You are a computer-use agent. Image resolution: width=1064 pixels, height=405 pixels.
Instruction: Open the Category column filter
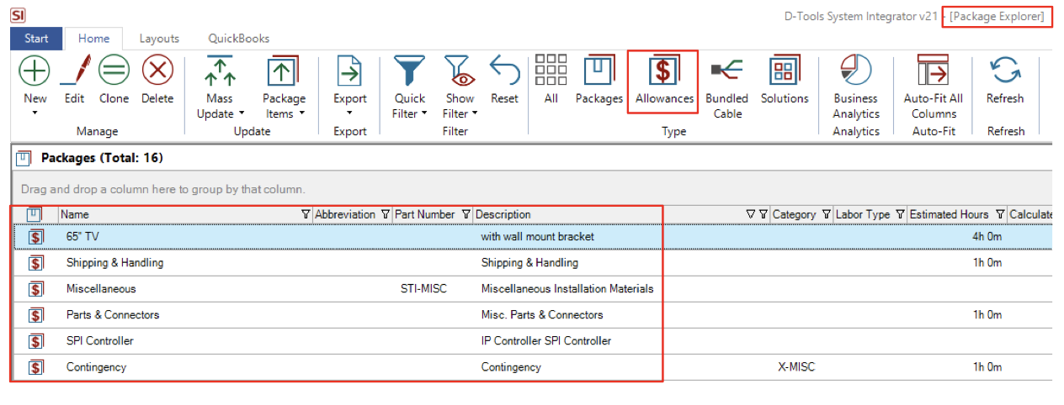[x=826, y=215]
